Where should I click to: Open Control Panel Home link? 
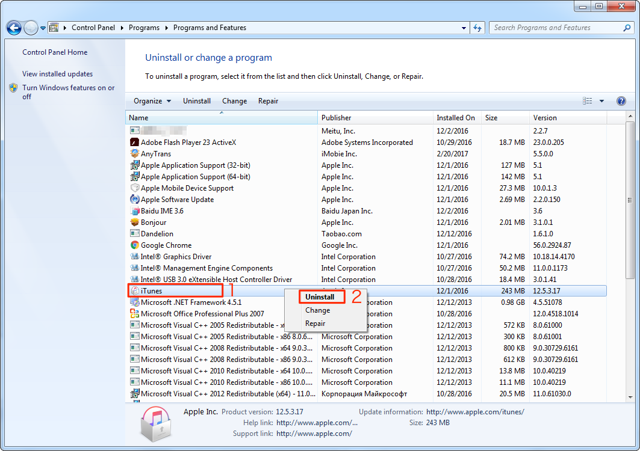(x=55, y=52)
